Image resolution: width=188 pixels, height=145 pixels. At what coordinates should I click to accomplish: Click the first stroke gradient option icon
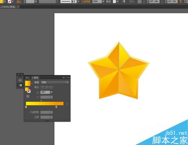click(x=43, y=87)
